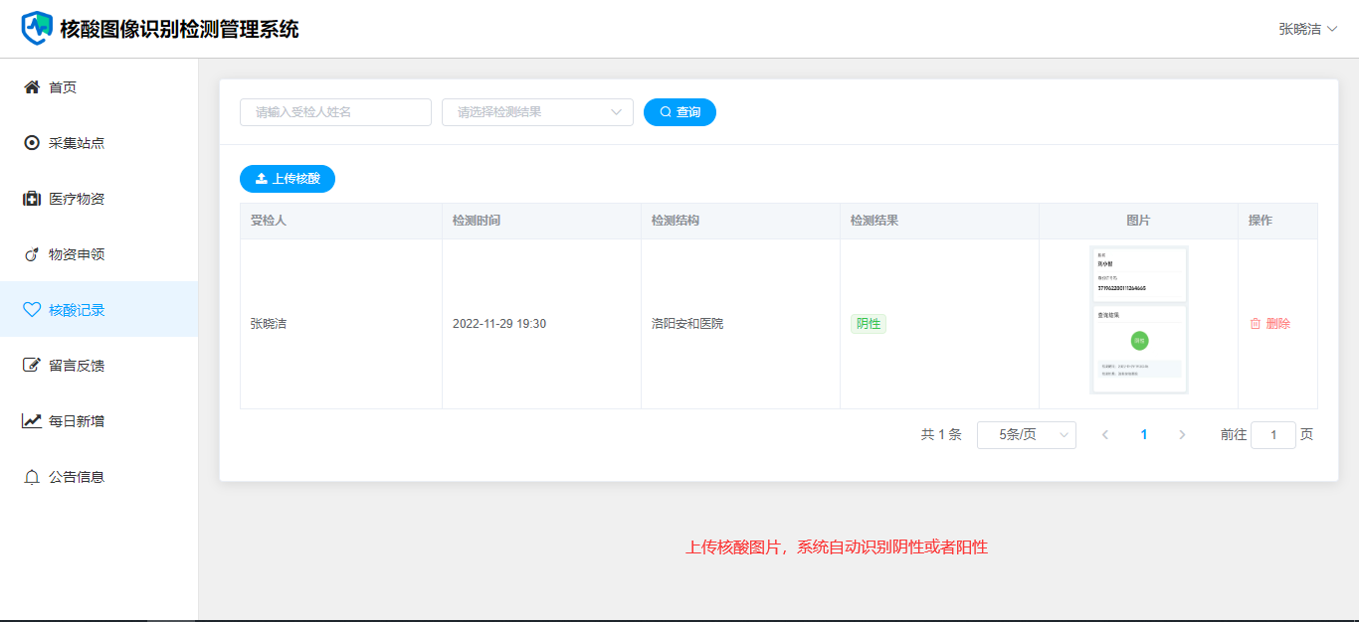Click the edit icon beside 留言反馈
1359x622 pixels.
[32, 366]
